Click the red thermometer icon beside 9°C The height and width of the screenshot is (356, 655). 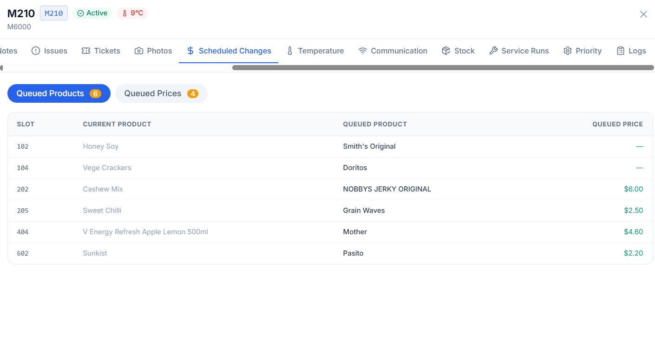point(124,13)
